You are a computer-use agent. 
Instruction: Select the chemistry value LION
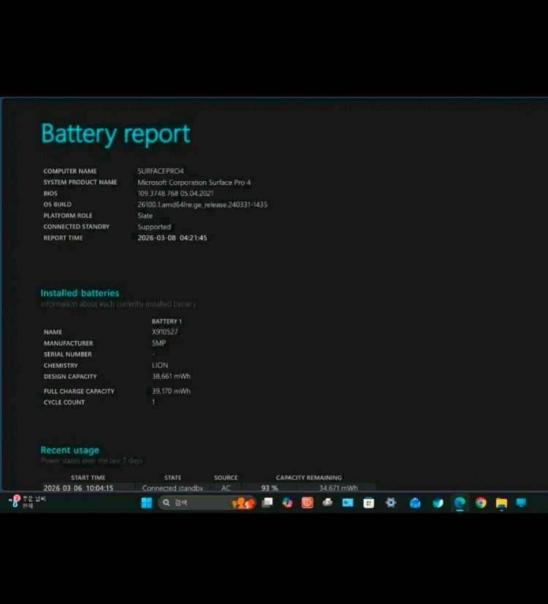(159, 365)
